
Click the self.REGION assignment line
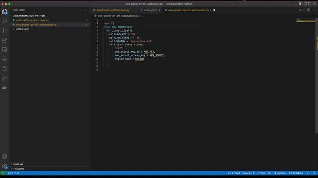(131, 41)
